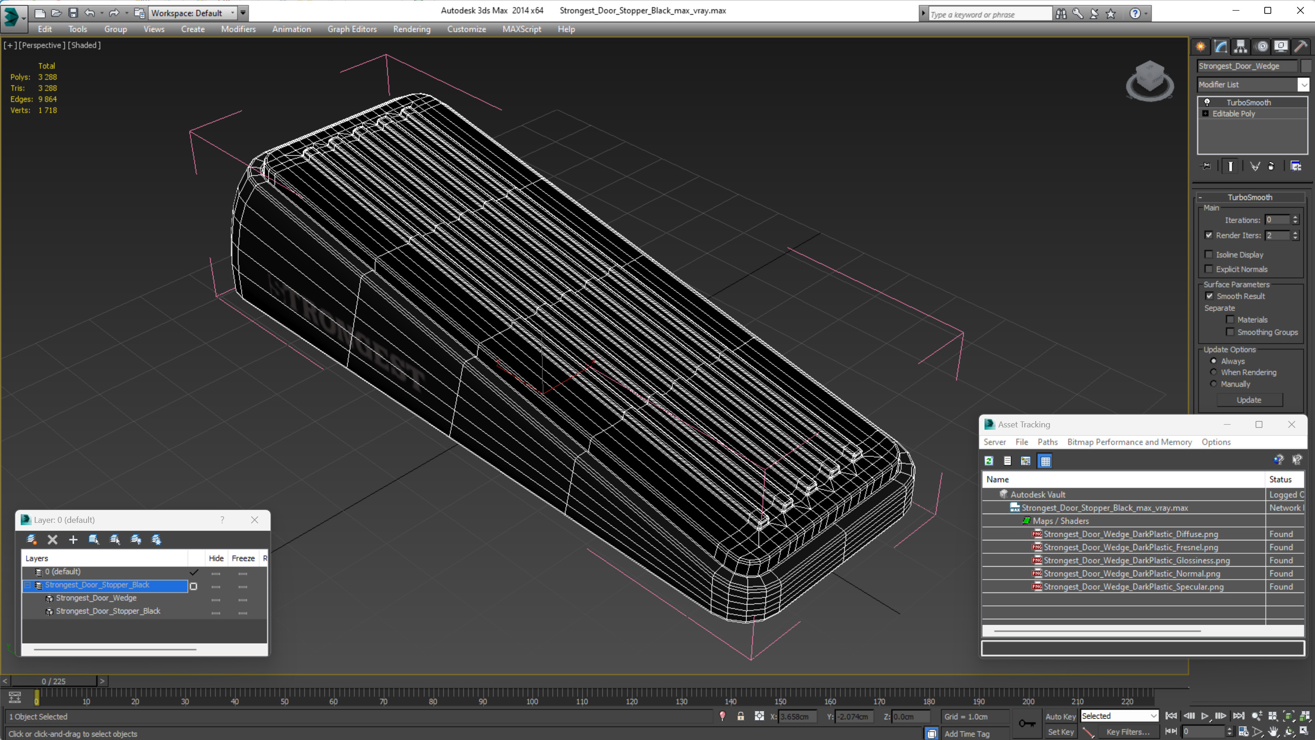The width and height of the screenshot is (1315, 740).
Task: Click the Shaded viewport label
Action: click(84, 45)
